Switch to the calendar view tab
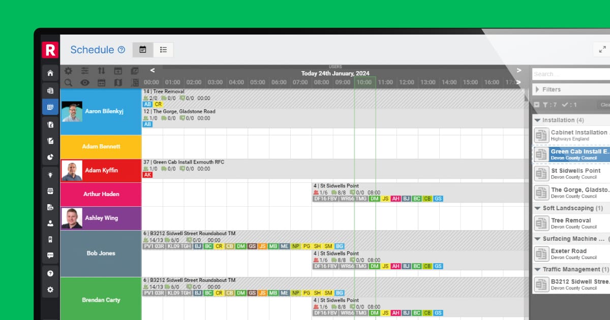Screen dimensions: 610x320 tap(143, 50)
